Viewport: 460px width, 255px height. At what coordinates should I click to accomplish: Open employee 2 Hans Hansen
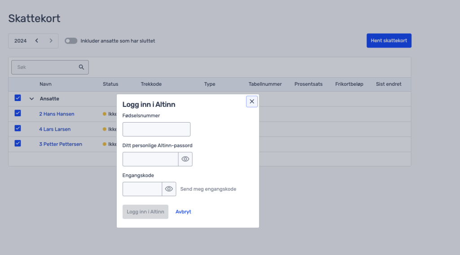tap(57, 114)
